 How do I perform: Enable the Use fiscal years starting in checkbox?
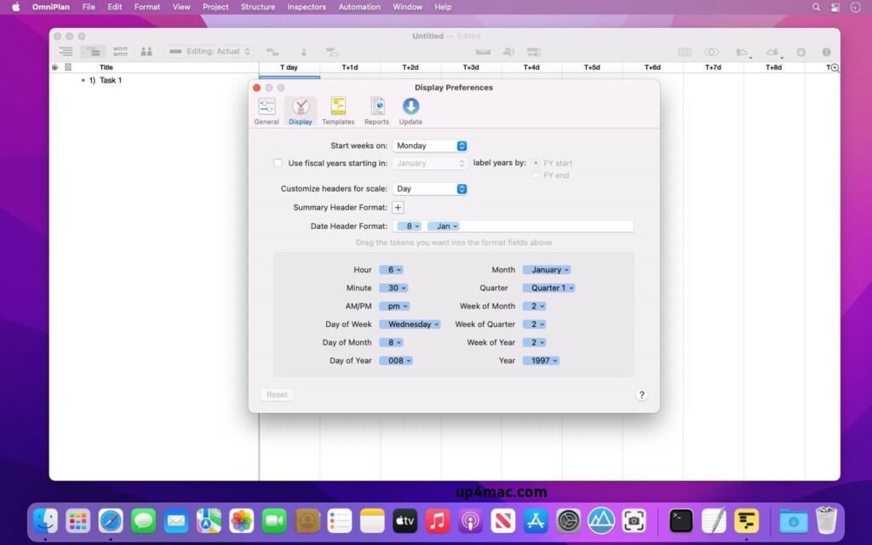(278, 163)
